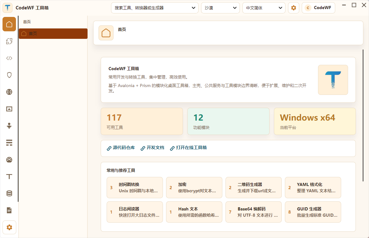
Task: Click the chain icon beside 源代码仓库
Action: click(109, 148)
